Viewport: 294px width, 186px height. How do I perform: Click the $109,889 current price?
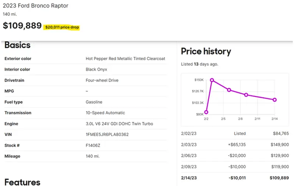[22, 26]
